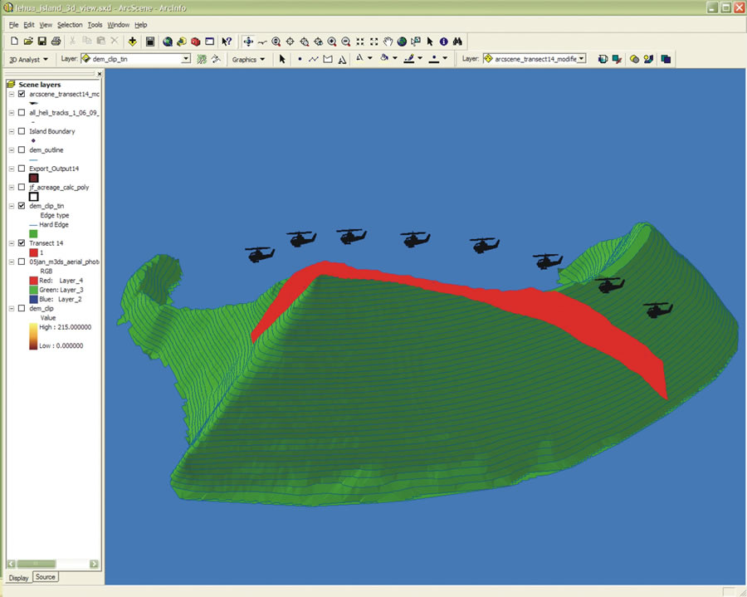Image resolution: width=747 pixels, height=597 pixels.
Task: Click the Select Graphics arrow on Graphics toolbar
Action: pyautogui.click(x=282, y=59)
